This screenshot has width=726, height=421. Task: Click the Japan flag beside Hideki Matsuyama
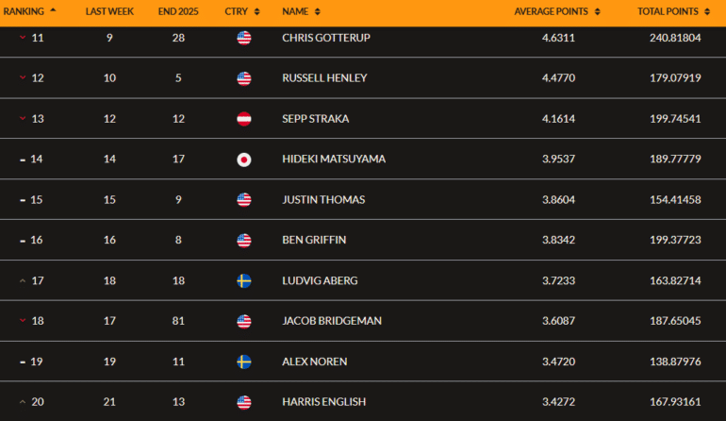244,160
